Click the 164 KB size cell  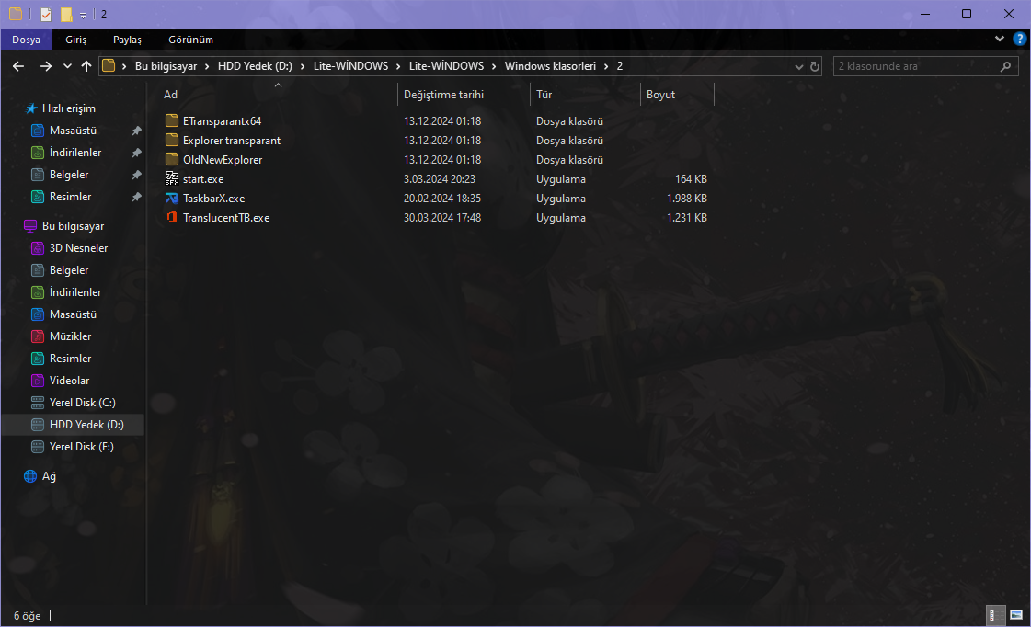click(x=691, y=178)
